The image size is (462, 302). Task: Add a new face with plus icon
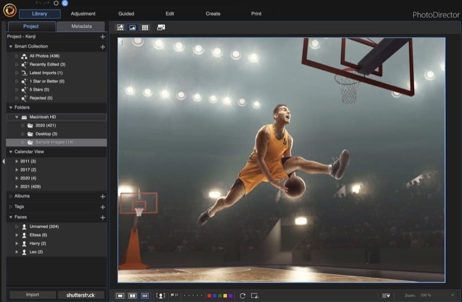coord(102,218)
